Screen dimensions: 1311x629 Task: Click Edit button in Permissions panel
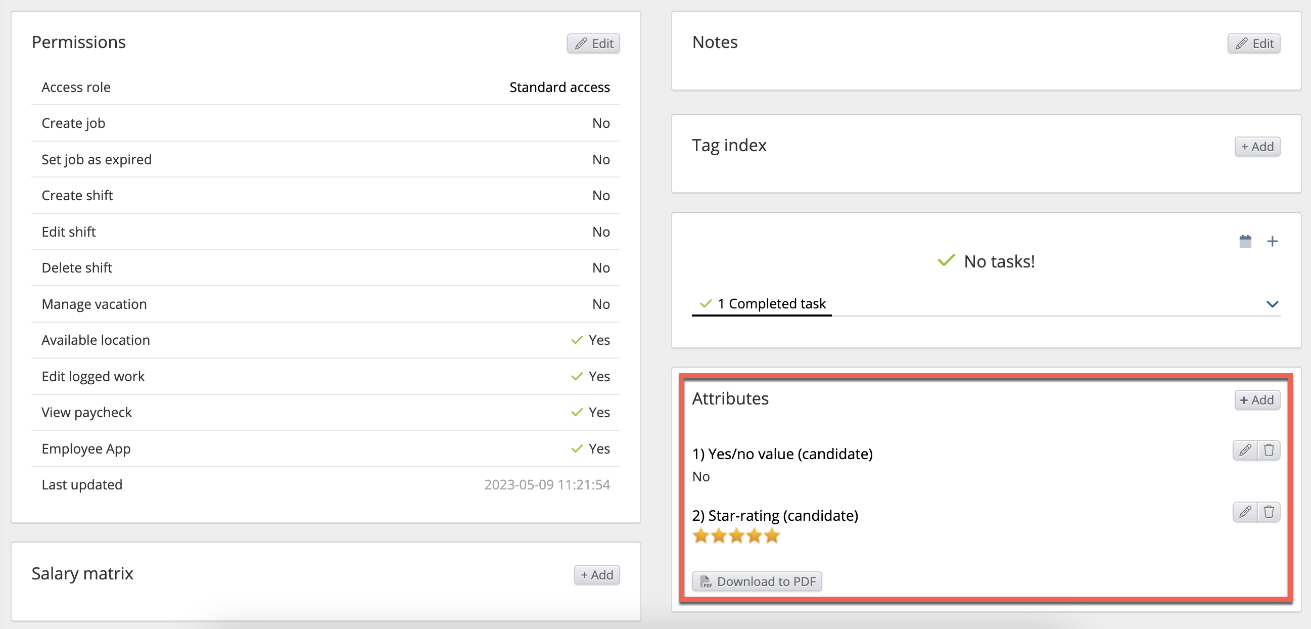pyautogui.click(x=593, y=43)
